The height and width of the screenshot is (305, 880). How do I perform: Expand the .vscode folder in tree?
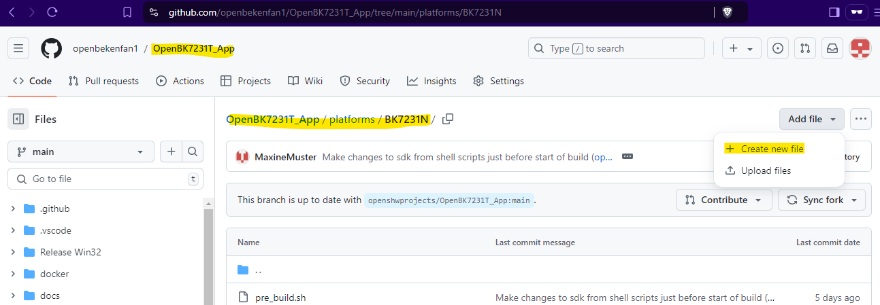(x=13, y=230)
